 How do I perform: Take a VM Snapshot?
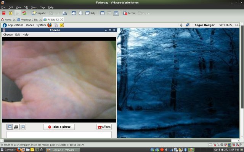[x=39, y=13]
